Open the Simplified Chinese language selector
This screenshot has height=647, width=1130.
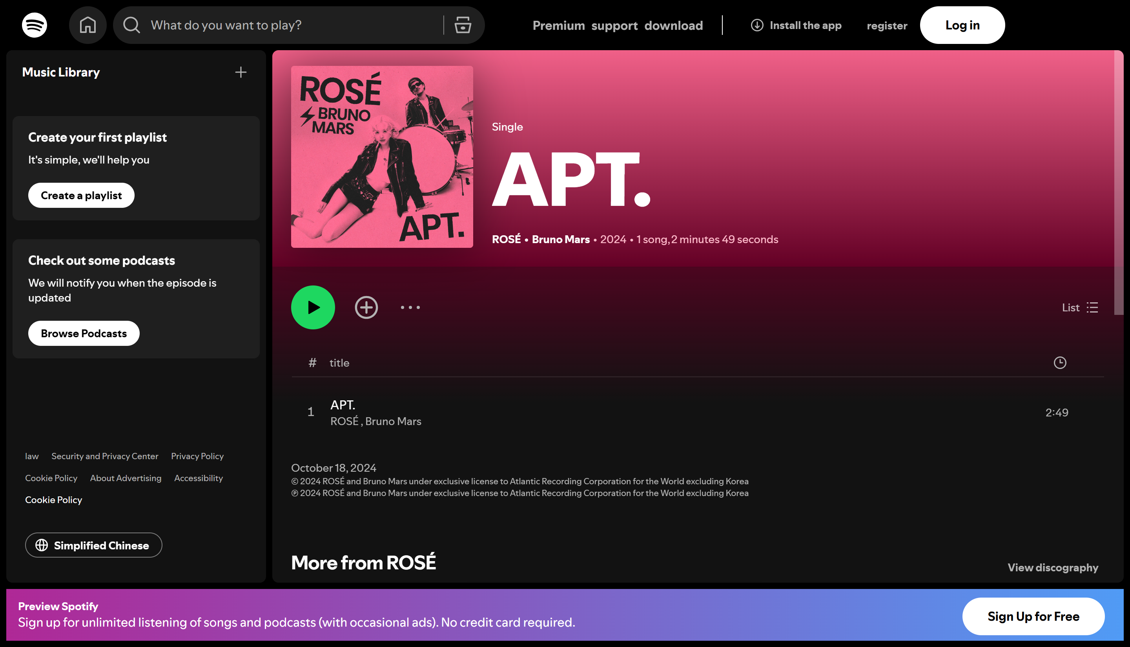(x=93, y=545)
